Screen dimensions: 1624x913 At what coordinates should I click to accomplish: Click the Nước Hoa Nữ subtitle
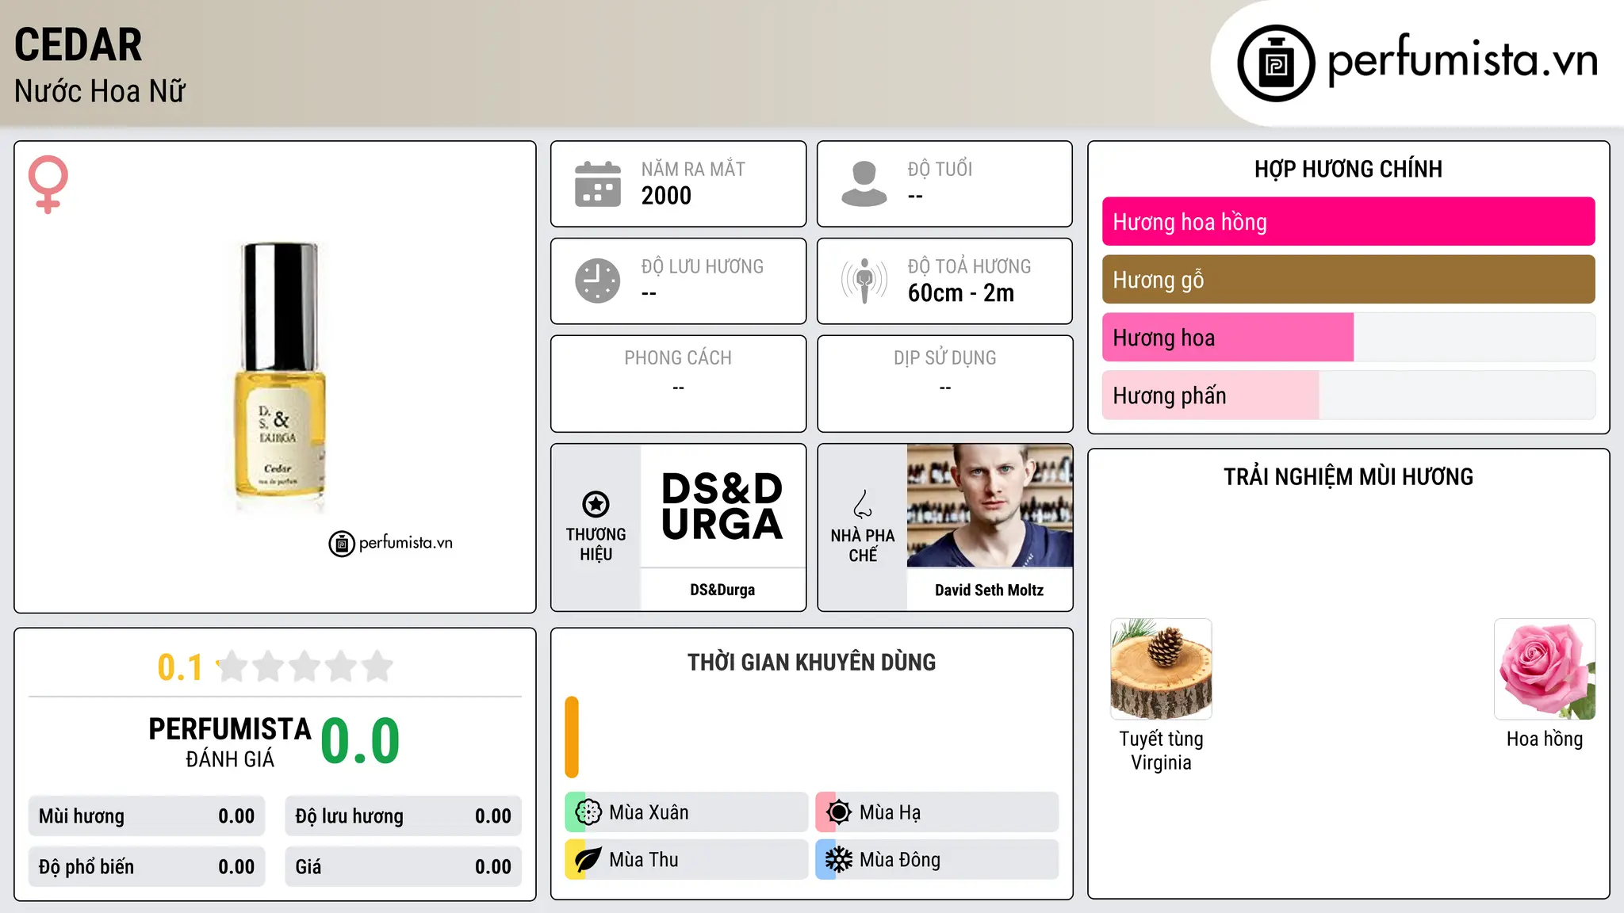[100, 92]
